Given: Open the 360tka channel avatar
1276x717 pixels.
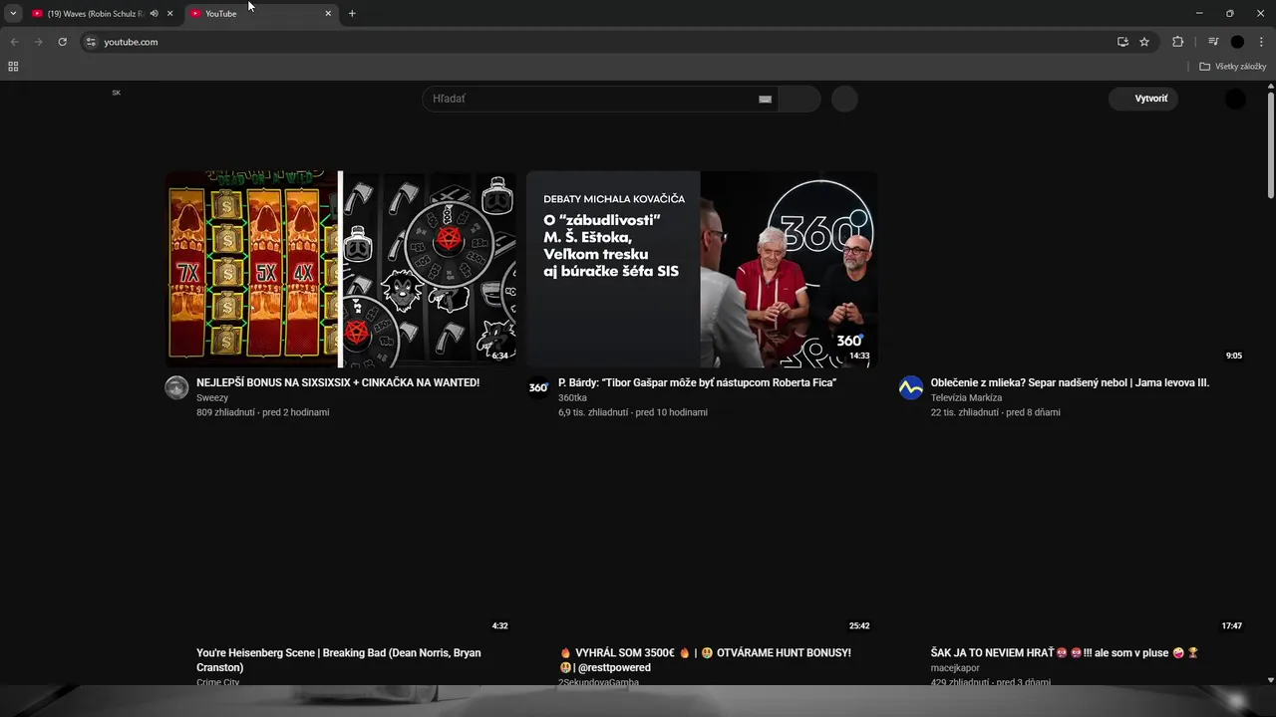Looking at the screenshot, I should [538, 388].
